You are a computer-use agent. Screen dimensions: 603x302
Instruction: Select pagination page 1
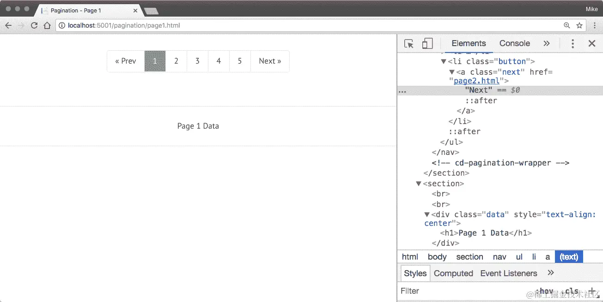(x=155, y=61)
